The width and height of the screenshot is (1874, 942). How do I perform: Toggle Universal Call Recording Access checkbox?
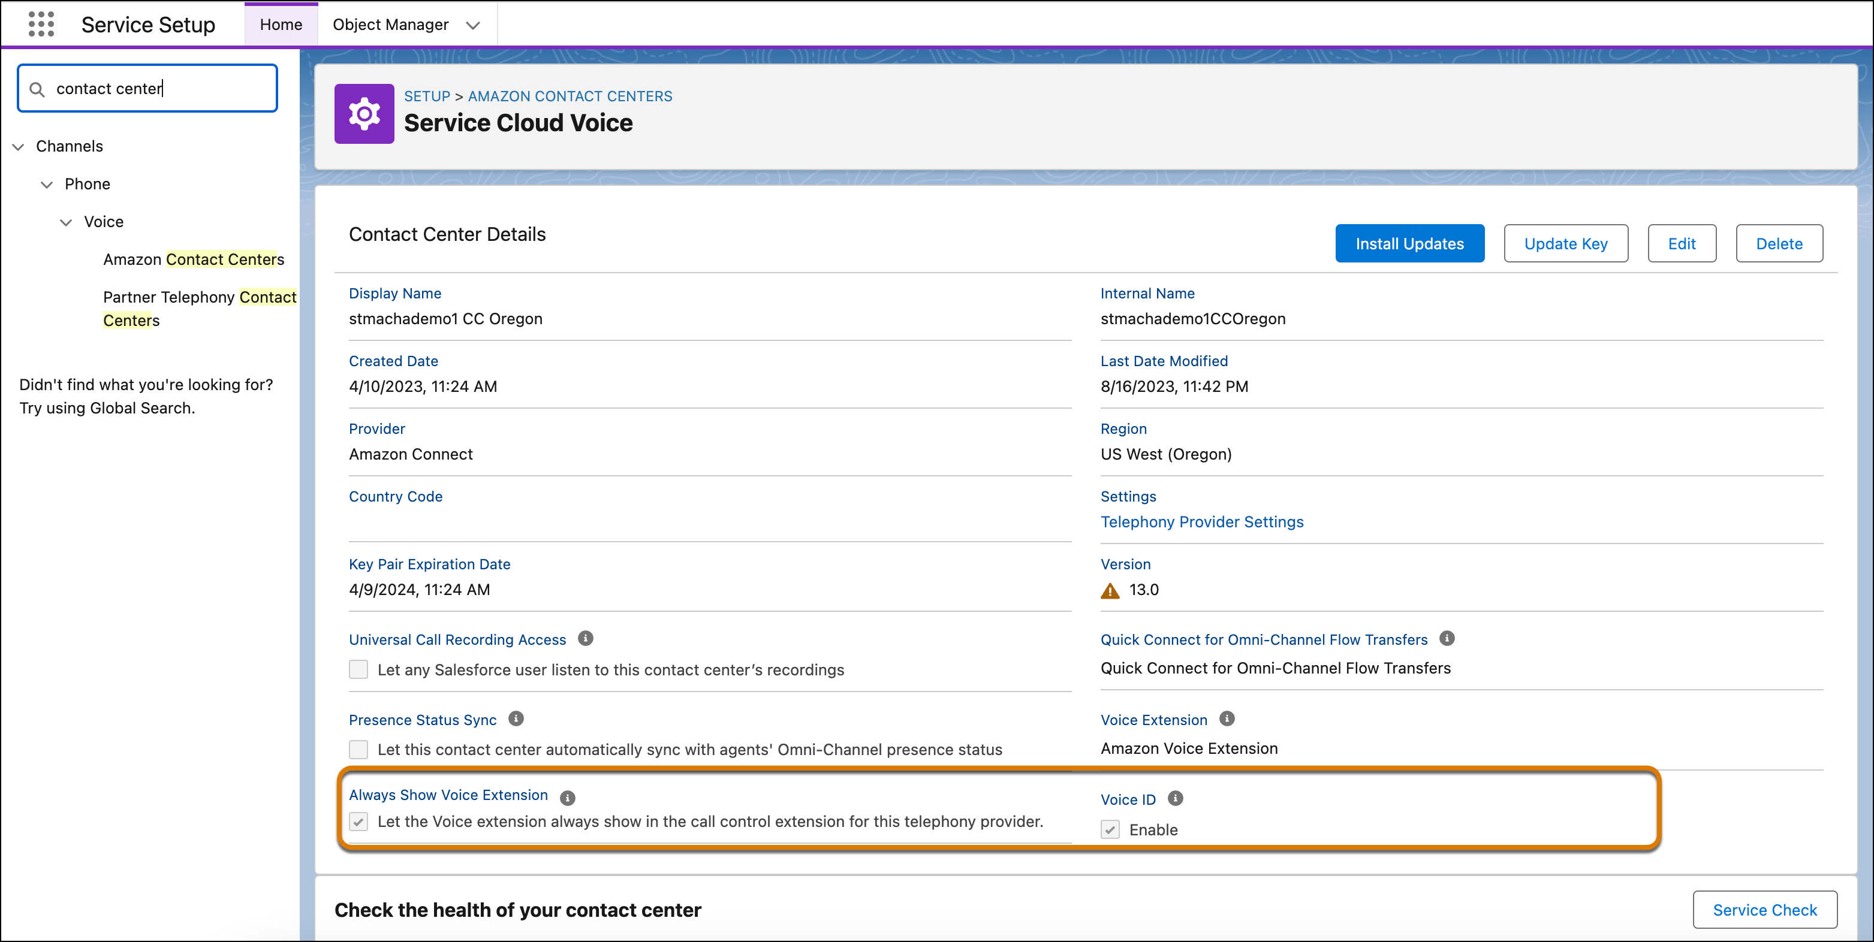pos(358,669)
